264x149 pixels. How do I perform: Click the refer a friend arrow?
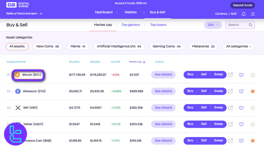coord(41,14)
